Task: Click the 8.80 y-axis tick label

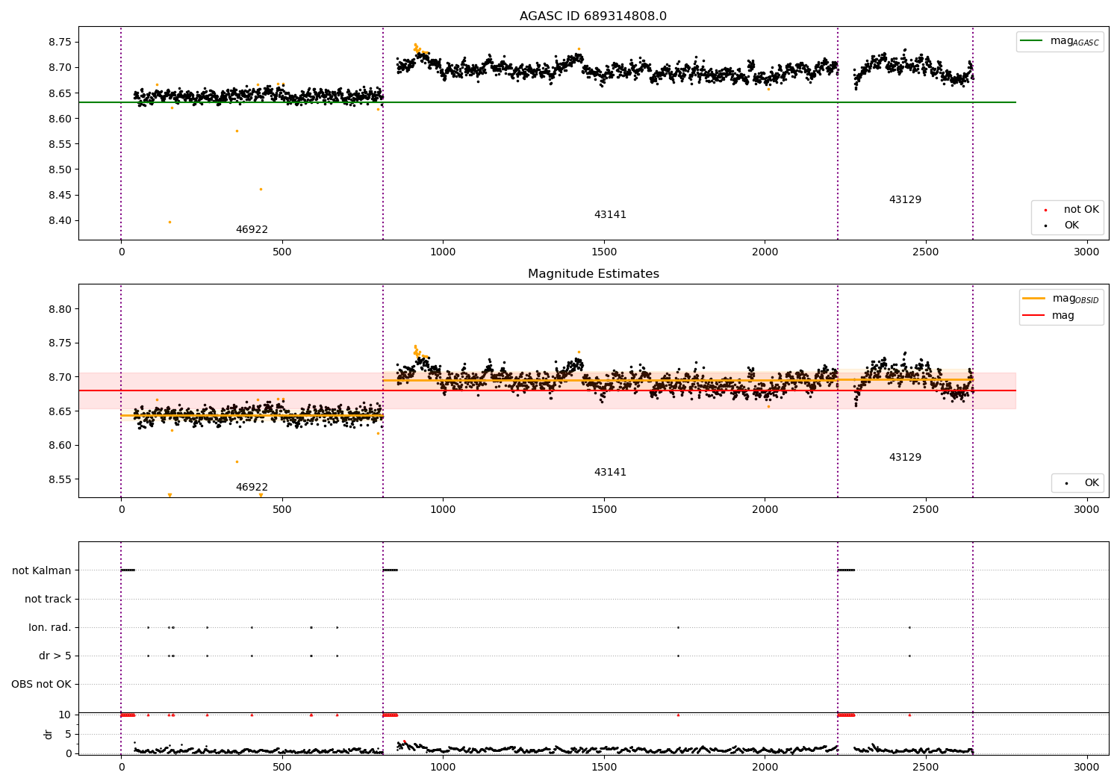Action: click(60, 310)
